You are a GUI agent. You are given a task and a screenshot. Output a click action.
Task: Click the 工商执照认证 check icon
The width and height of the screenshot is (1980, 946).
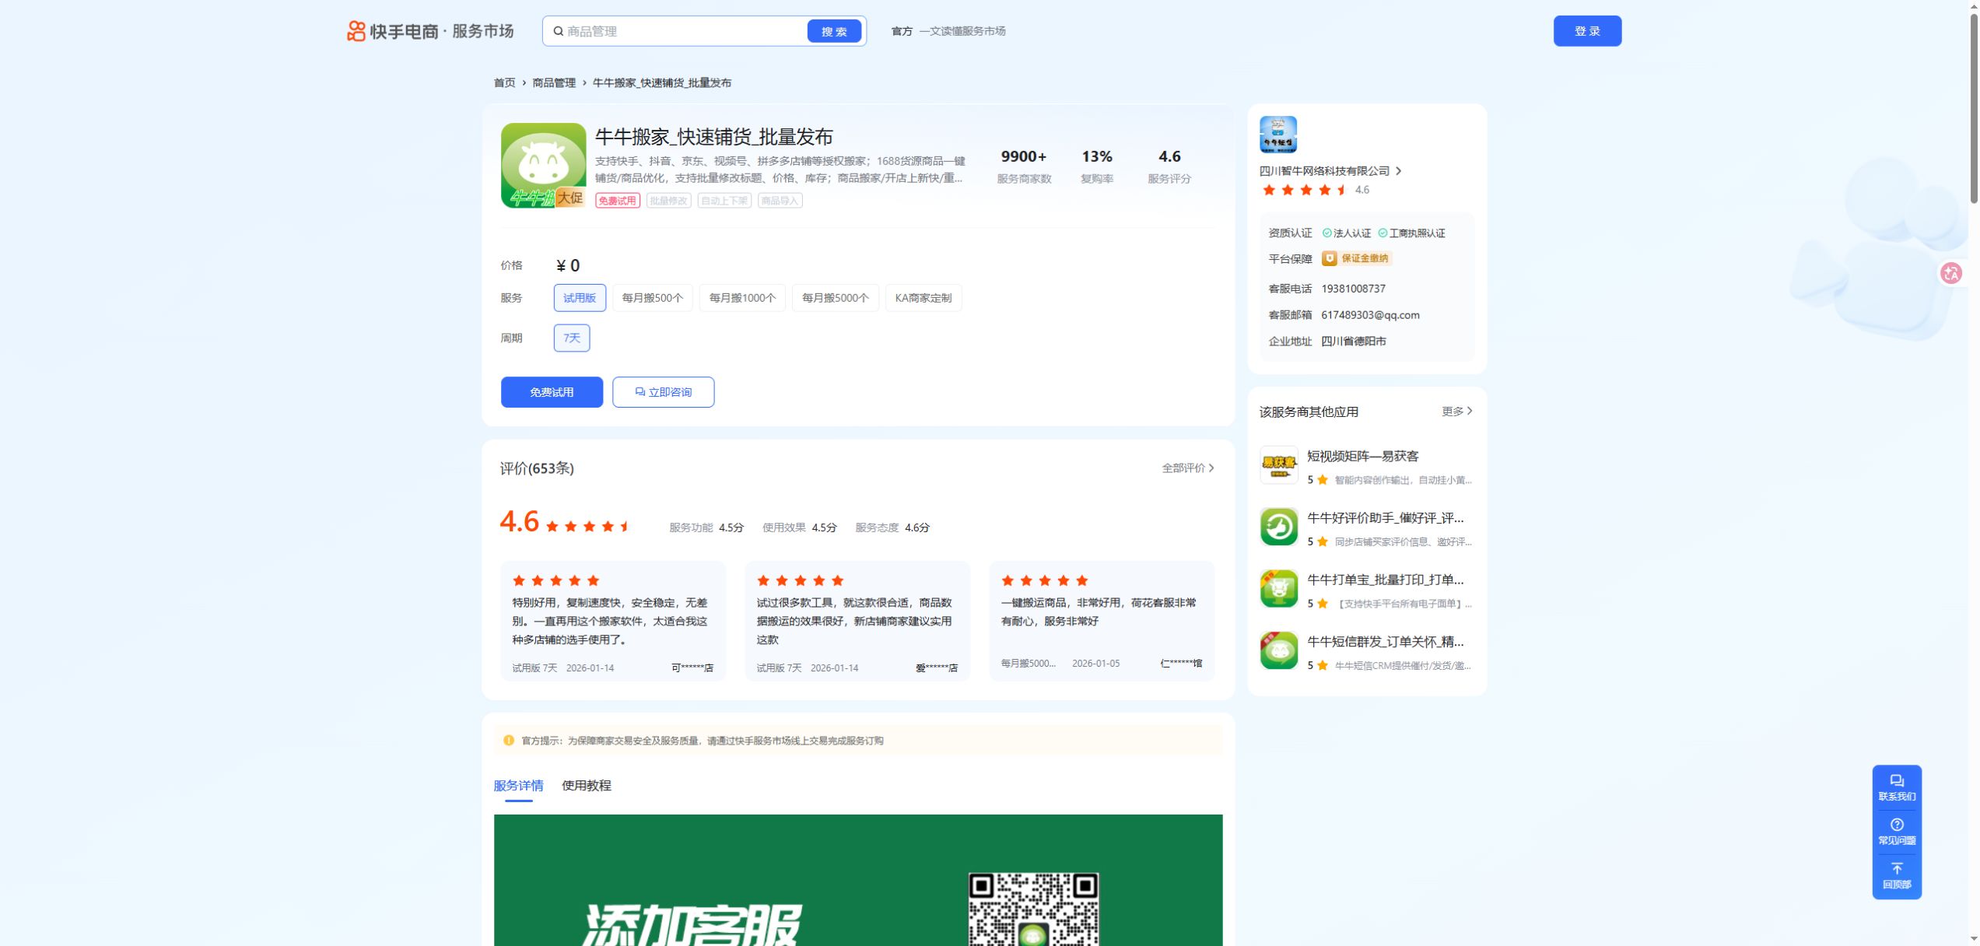click(x=1382, y=233)
